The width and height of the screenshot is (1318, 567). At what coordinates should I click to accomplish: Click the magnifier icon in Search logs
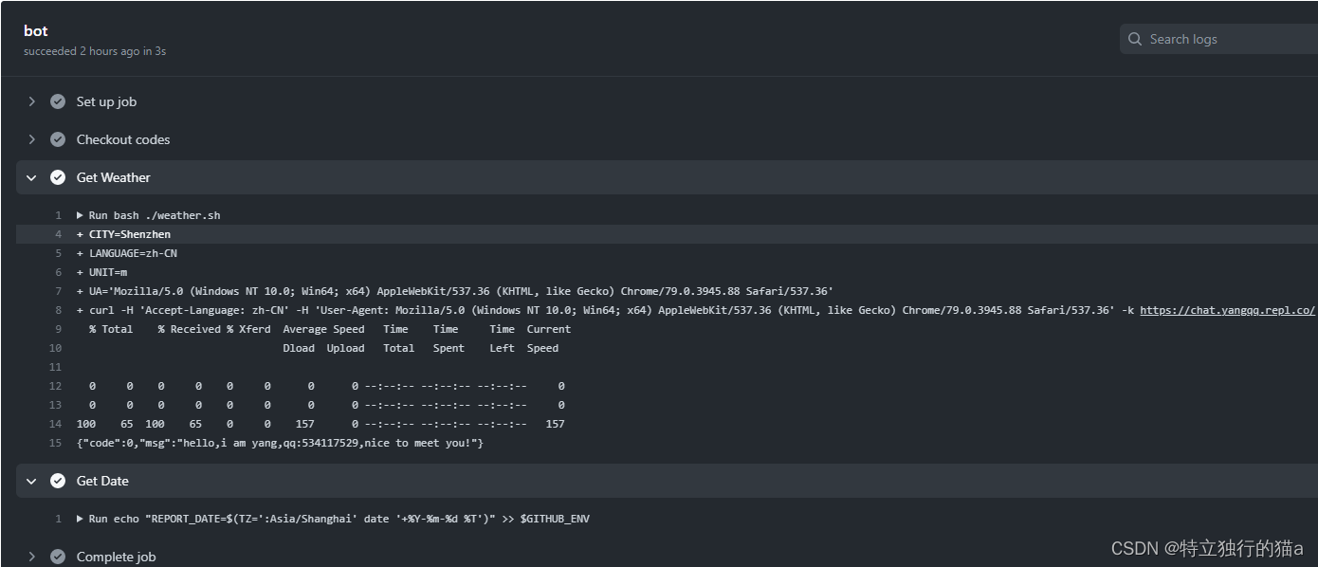tap(1135, 39)
